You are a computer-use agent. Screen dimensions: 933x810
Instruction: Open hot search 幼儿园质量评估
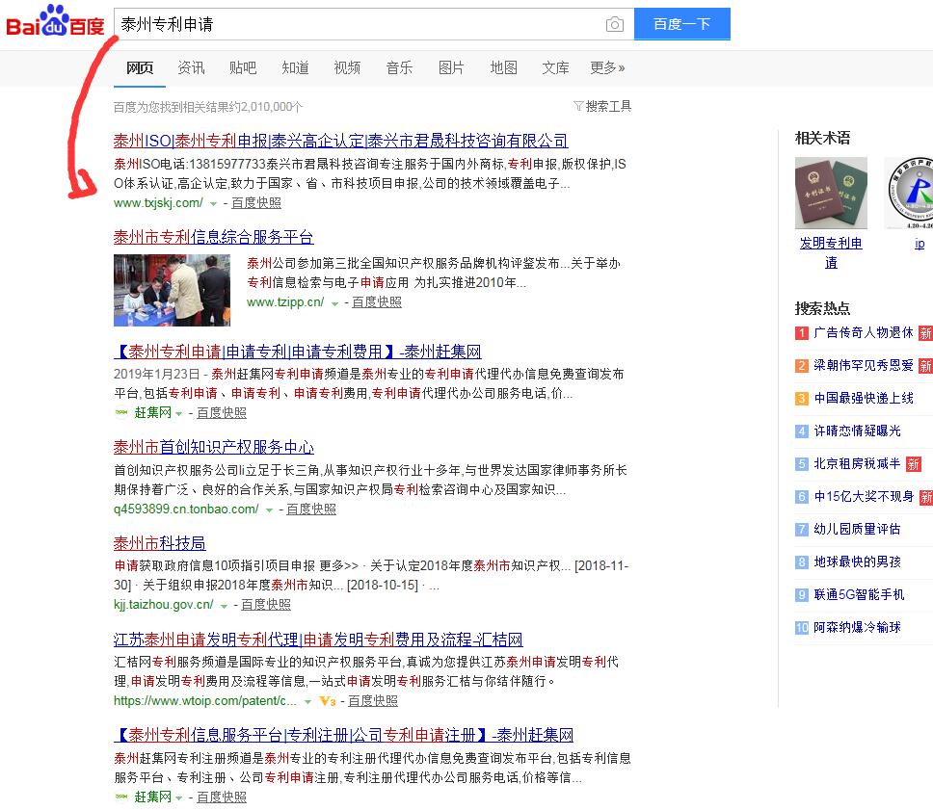click(857, 530)
